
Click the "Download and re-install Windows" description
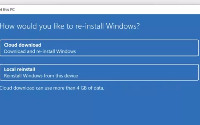tap(40, 52)
